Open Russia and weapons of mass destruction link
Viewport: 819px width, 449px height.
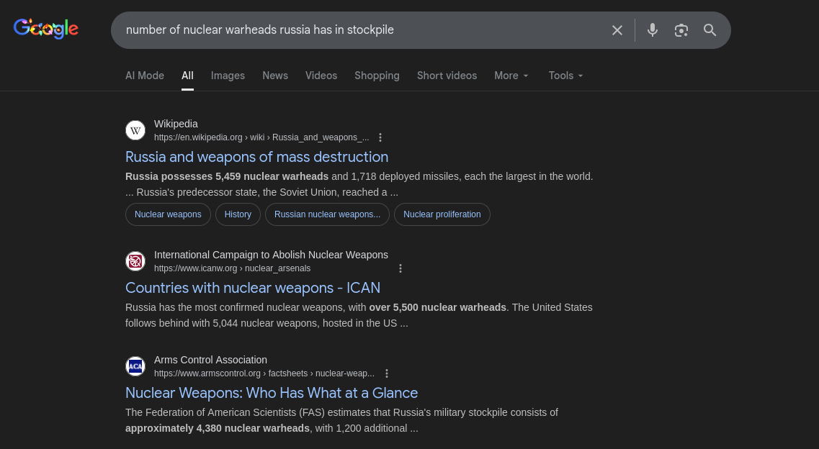257,157
